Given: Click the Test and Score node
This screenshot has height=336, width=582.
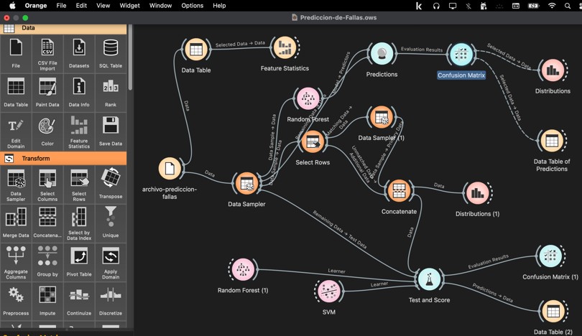Looking at the screenshot, I should tap(429, 280).
